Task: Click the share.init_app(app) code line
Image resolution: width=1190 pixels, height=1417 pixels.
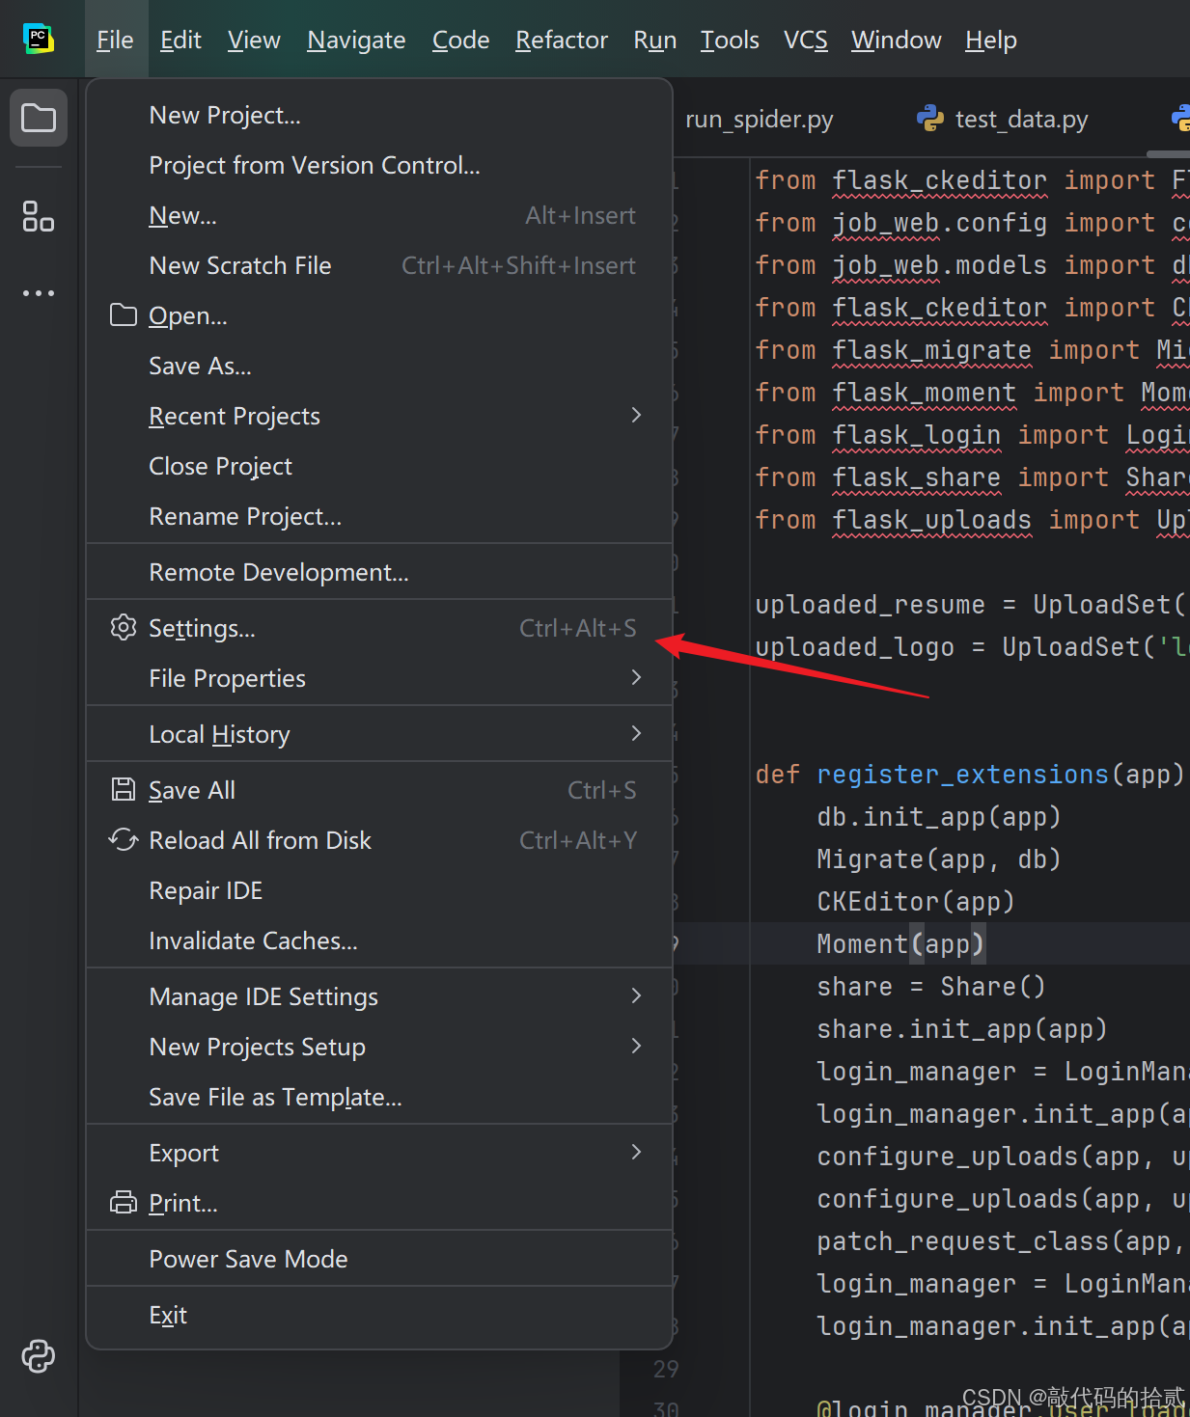Action: [x=962, y=1029]
